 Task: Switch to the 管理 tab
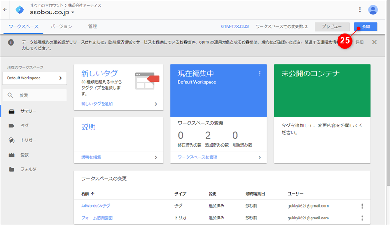pyautogui.click(x=92, y=26)
